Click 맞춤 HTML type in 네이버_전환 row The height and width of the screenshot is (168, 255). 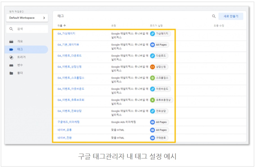[118, 138]
